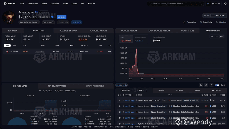Click the download icon above transfers table
The height and width of the screenshot is (129, 229).
pyautogui.click(x=225, y=85)
